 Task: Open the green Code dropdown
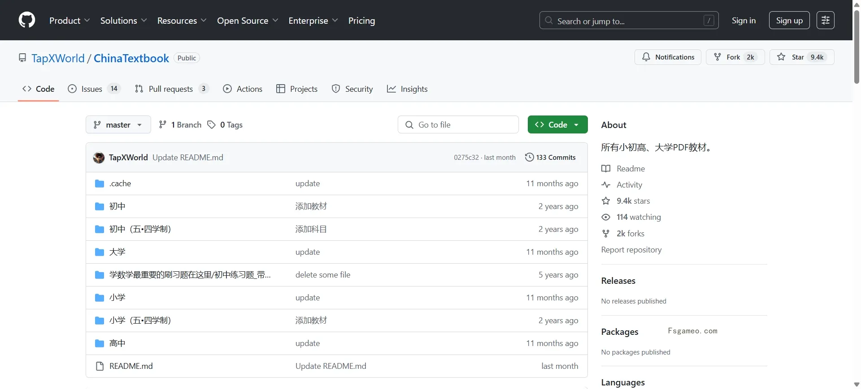tap(557, 125)
